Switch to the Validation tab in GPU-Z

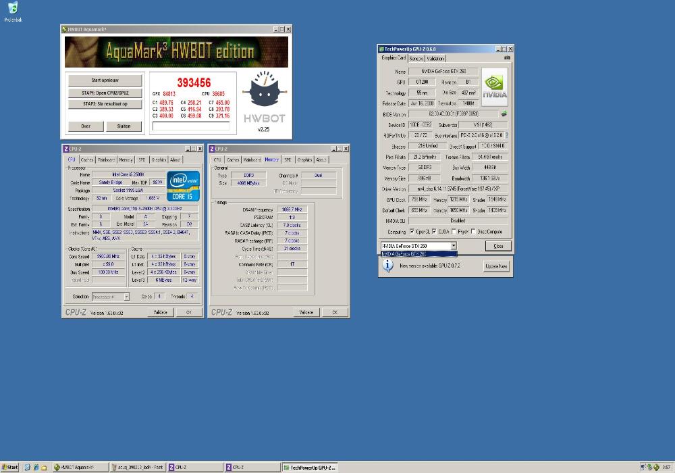pyautogui.click(x=435, y=59)
